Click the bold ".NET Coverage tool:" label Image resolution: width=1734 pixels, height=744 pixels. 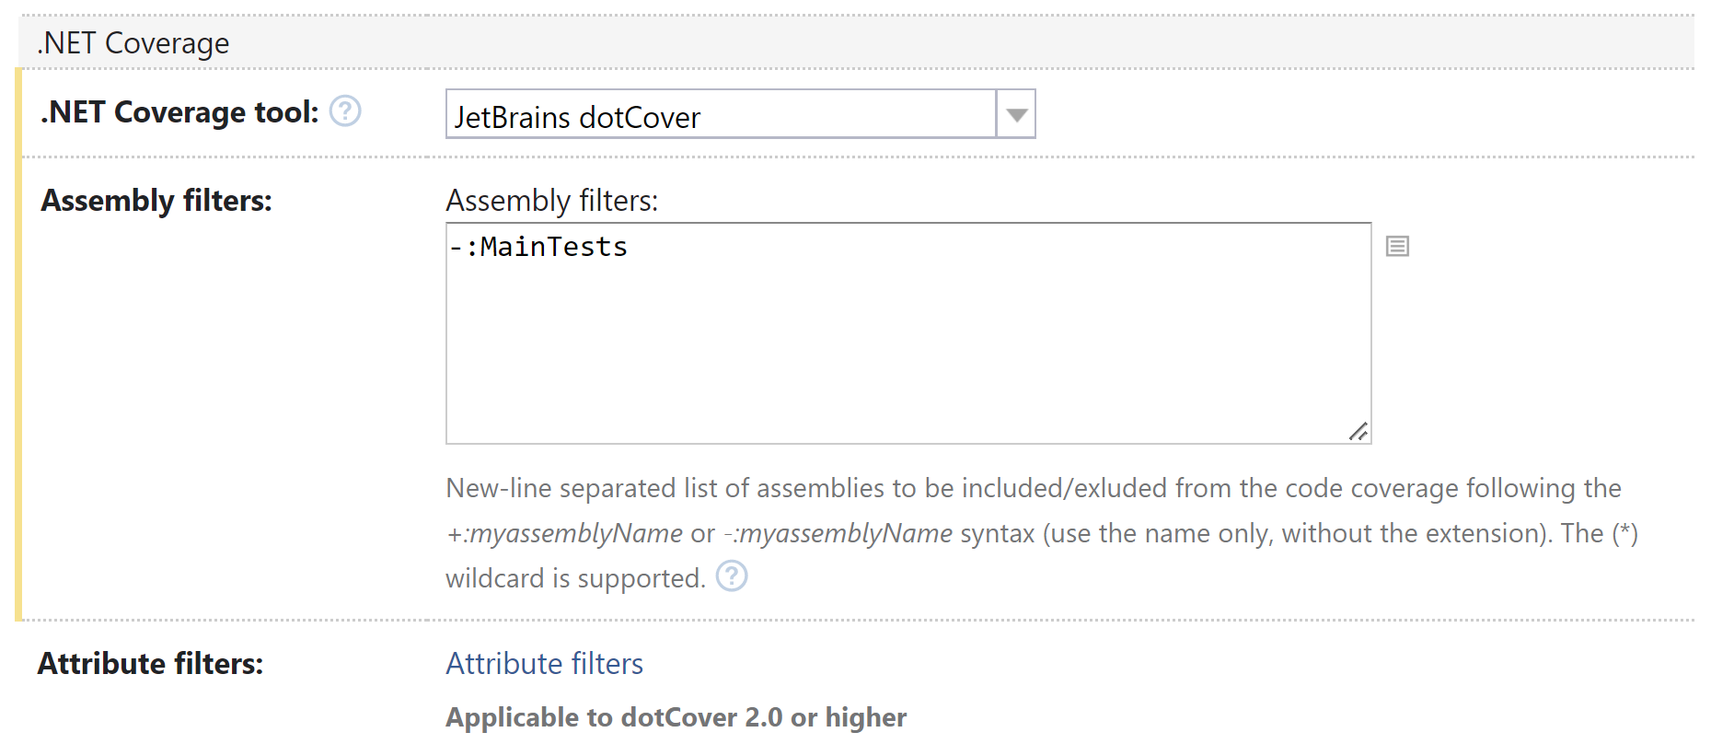point(179,112)
